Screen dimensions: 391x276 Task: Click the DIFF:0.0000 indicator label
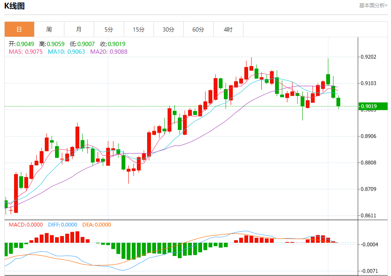tap(63, 224)
